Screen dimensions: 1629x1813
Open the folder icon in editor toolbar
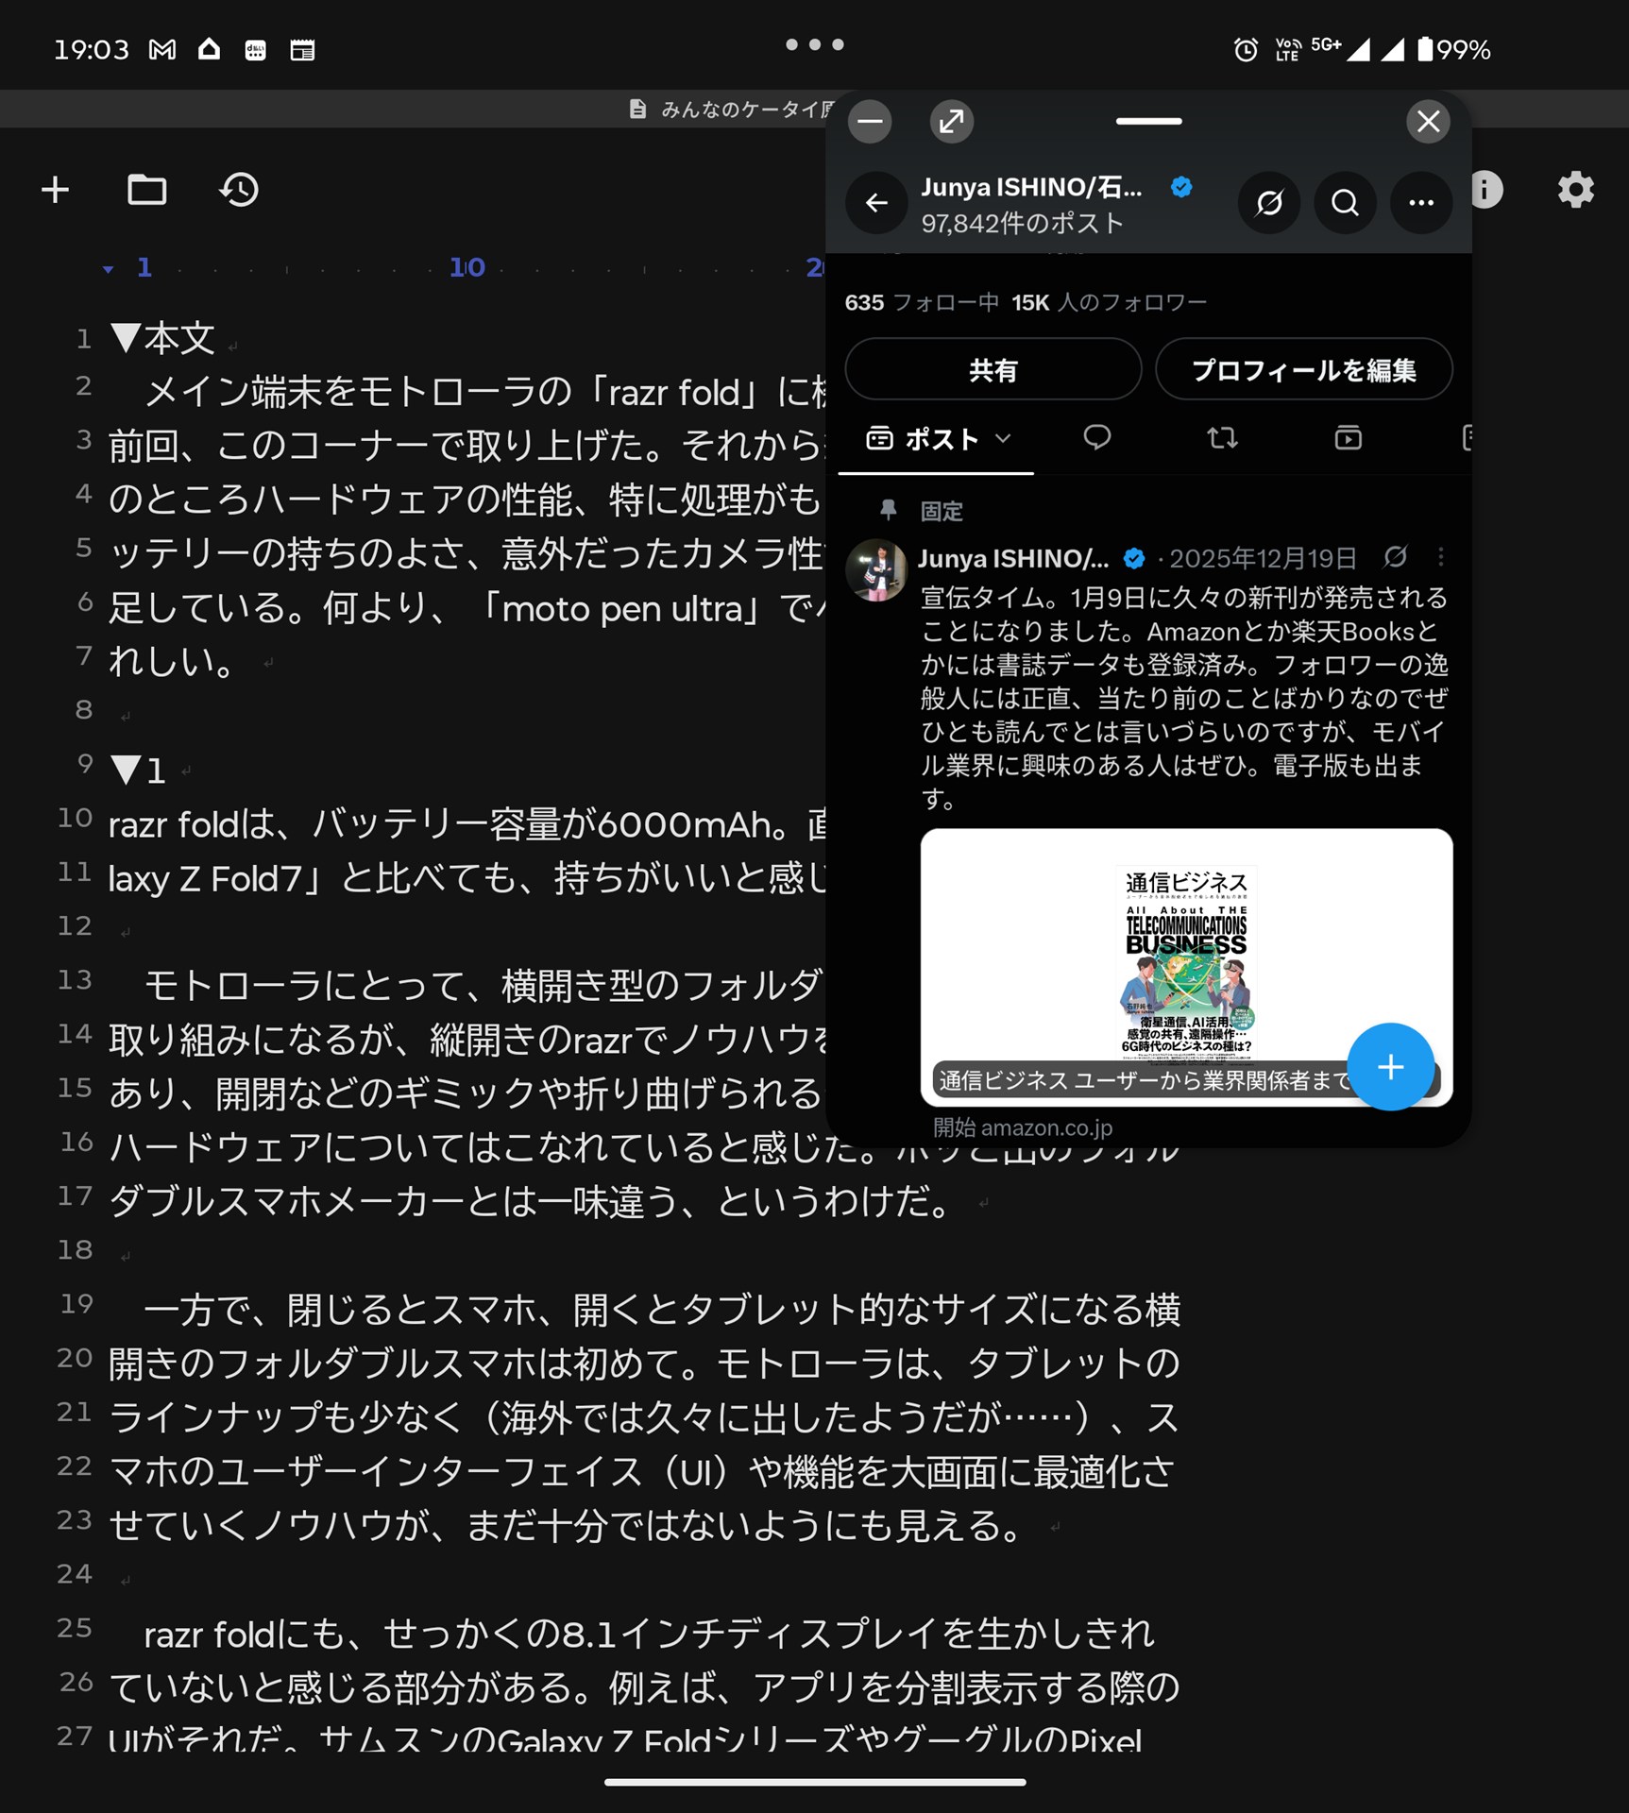point(146,190)
